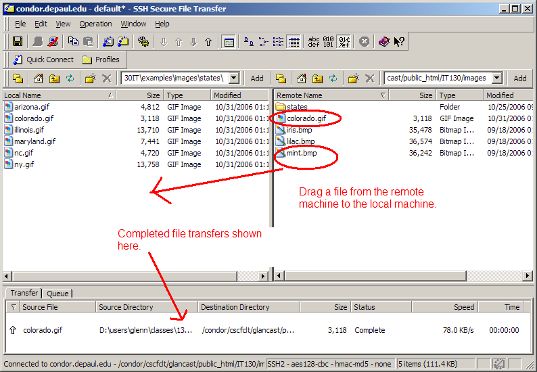The width and height of the screenshot is (537, 372).
Task: Click the sort triangle column in transfer list
Action: pos(14,307)
